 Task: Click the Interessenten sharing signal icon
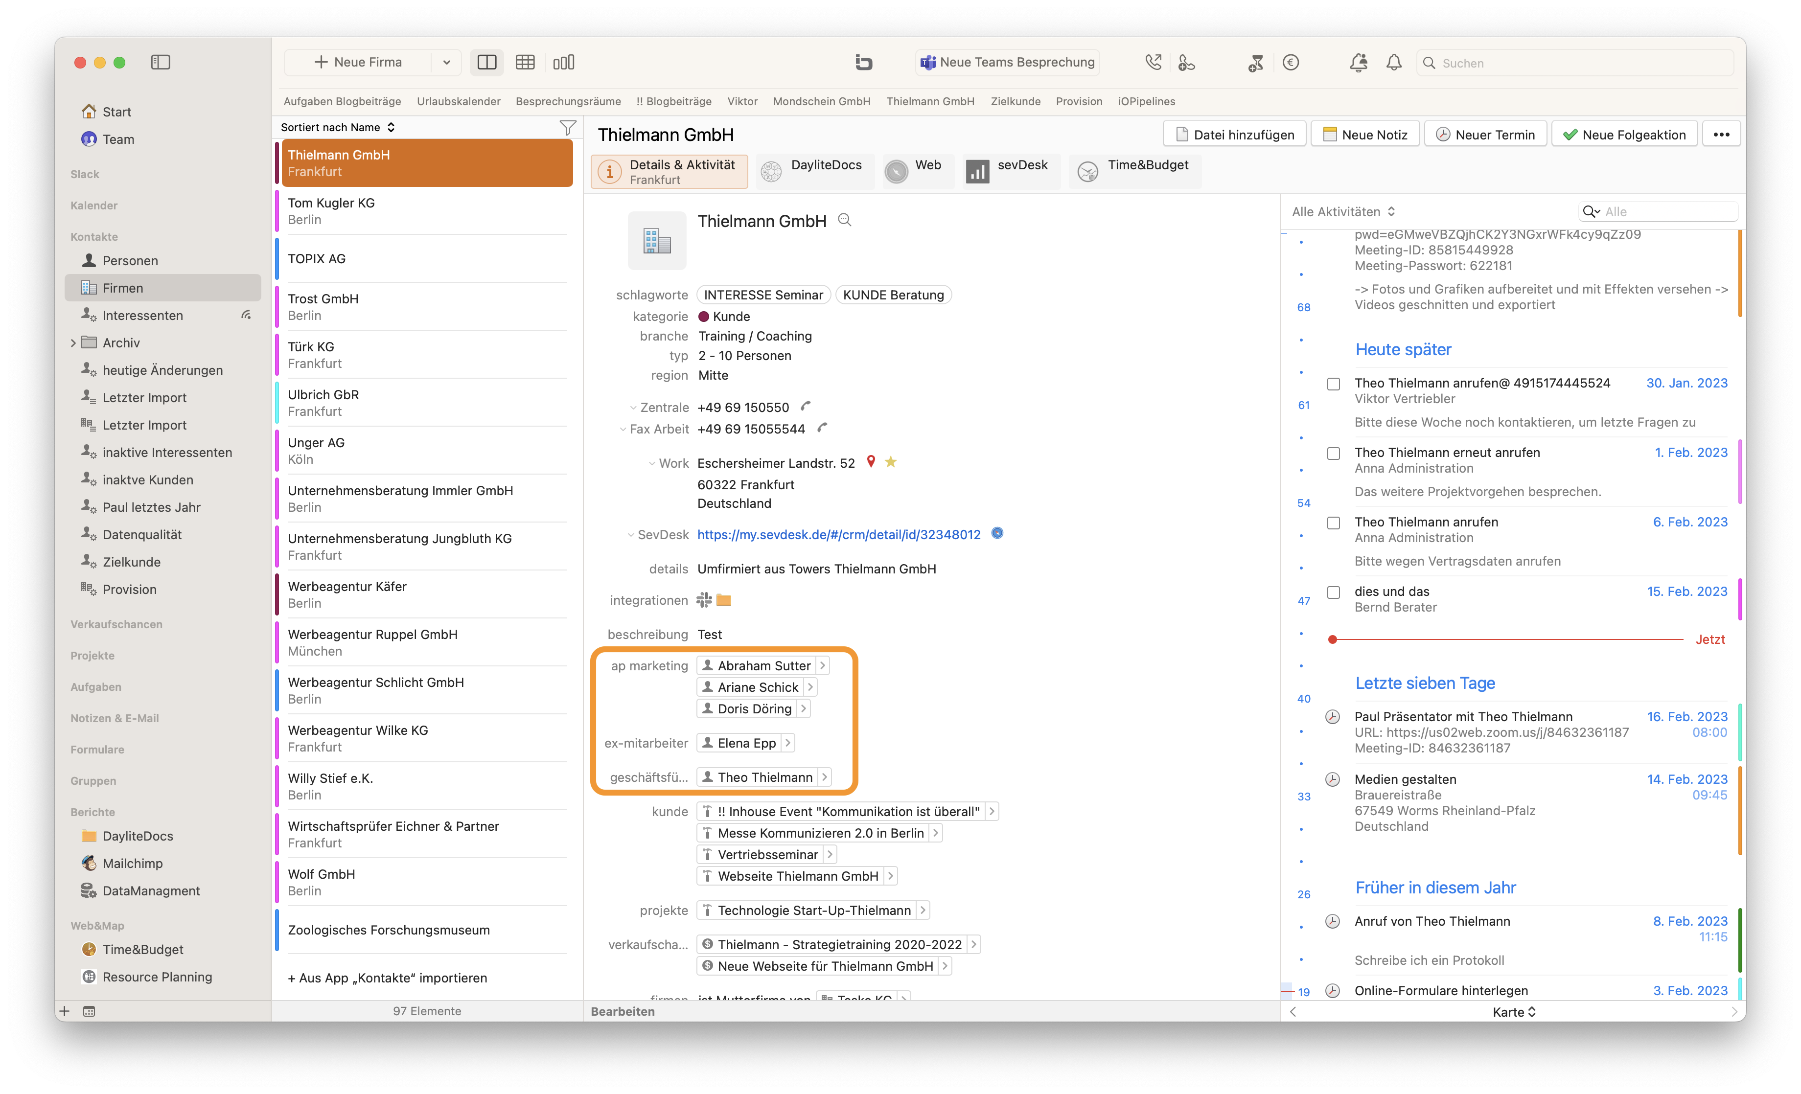[x=246, y=315]
